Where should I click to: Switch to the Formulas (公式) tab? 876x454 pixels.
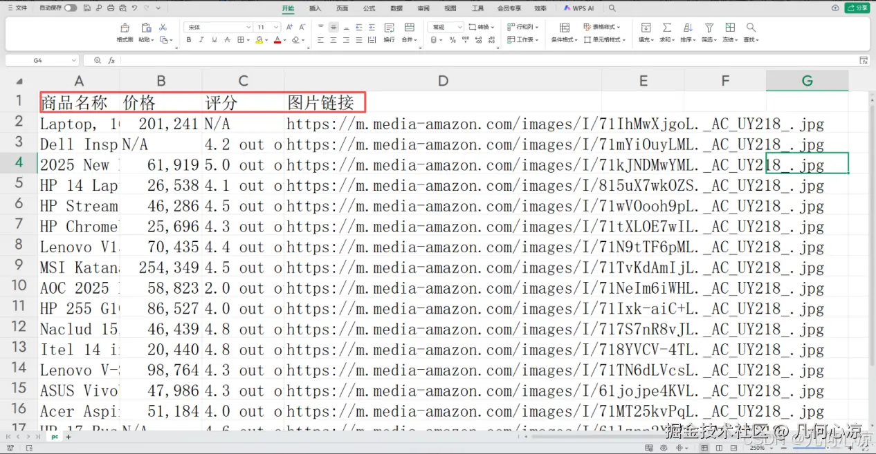tap(369, 8)
